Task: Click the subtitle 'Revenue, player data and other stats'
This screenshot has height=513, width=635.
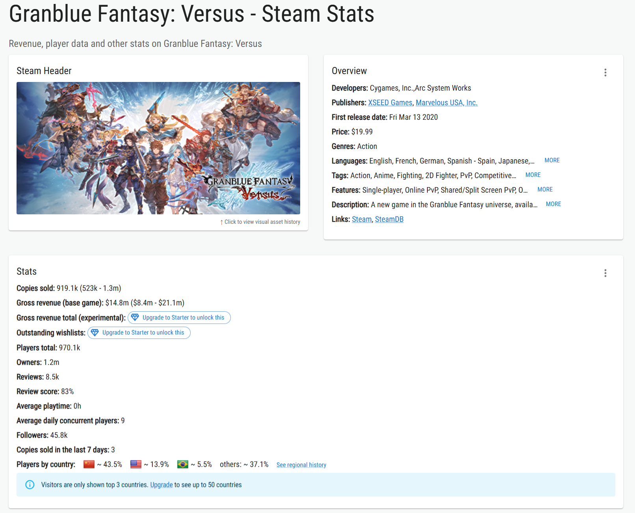Action: pos(136,43)
